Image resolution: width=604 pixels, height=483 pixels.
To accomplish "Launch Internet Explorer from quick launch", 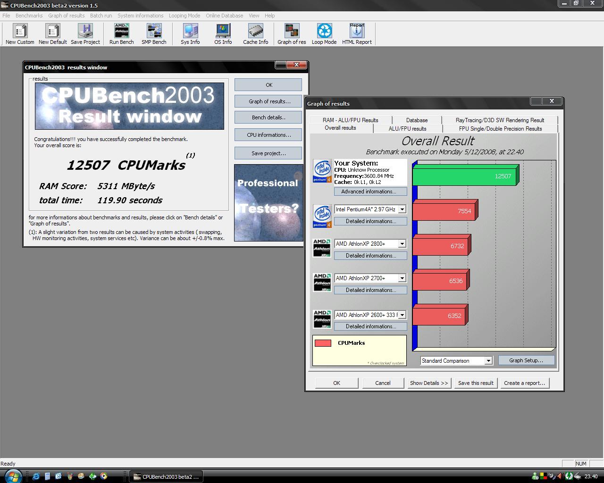I will click(x=36, y=476).
